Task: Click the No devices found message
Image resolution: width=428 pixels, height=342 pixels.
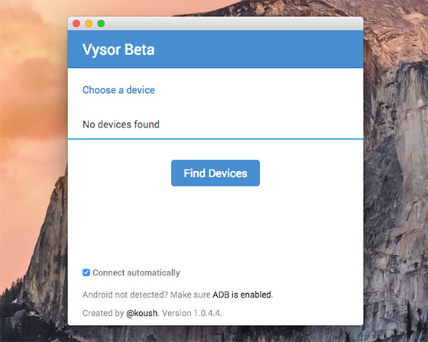Action: click(x=121, y=124)
